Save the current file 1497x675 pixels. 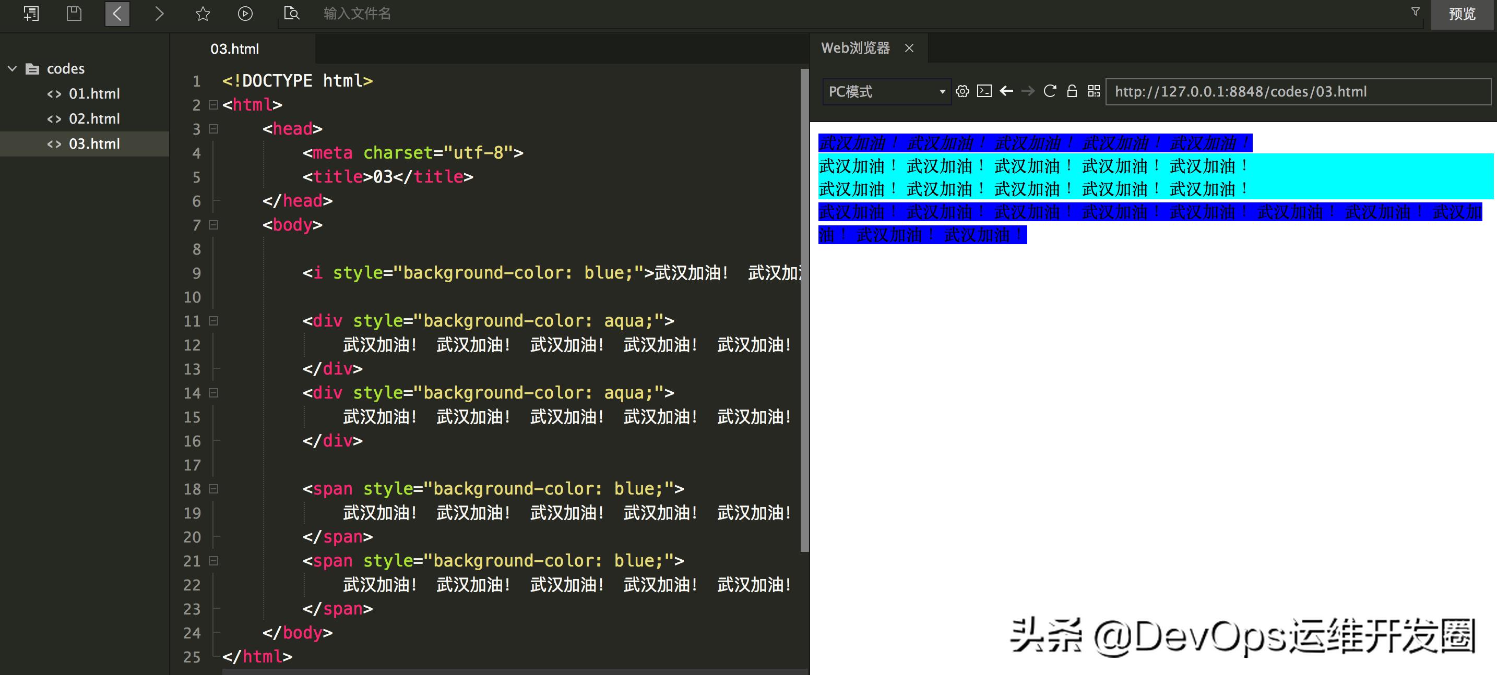click(74, 14)
